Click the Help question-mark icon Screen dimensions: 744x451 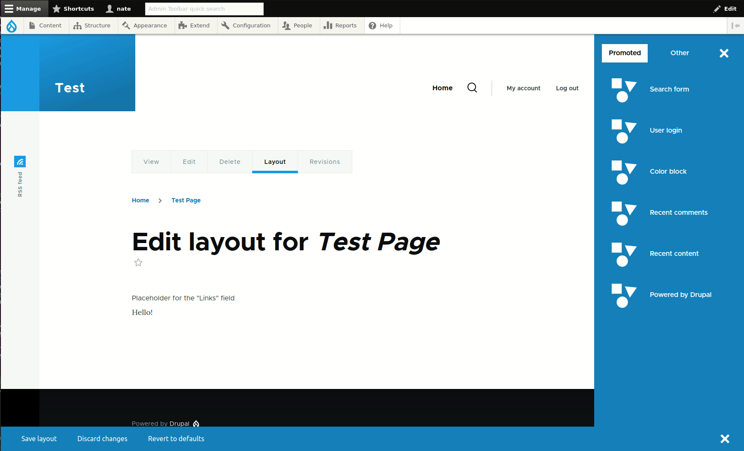tap(372, 25)
